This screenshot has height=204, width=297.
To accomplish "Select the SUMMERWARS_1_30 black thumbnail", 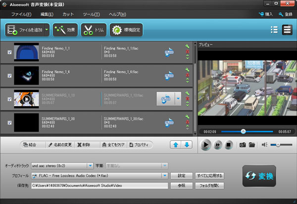I will coord(26,122).
